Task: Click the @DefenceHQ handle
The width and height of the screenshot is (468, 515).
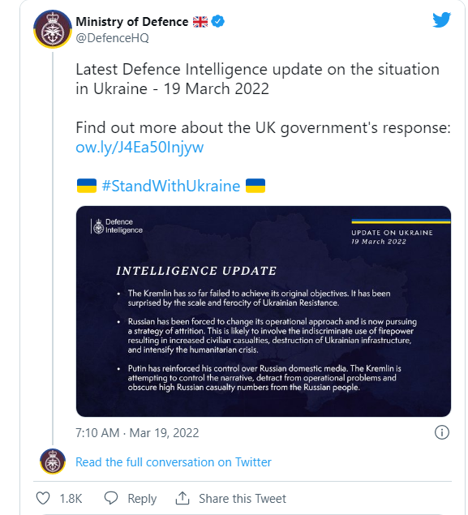Action: pos(112,38)
